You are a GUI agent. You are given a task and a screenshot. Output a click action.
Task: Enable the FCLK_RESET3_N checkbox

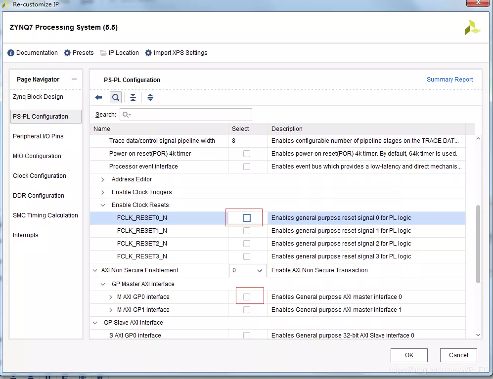tap(247, 256)
